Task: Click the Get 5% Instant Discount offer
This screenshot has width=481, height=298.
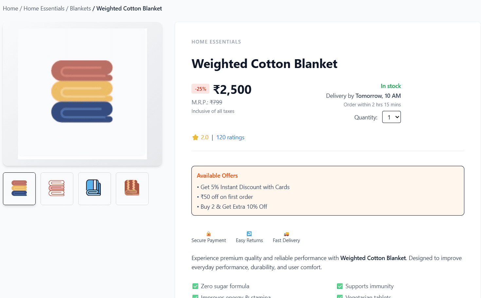Action: [245, 187]
